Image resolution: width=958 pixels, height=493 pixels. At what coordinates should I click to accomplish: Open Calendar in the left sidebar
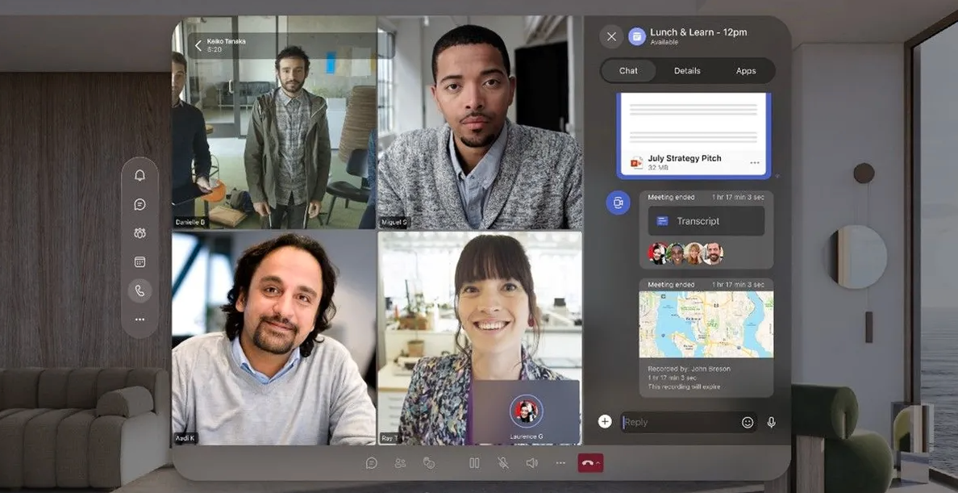click(140, 262)
